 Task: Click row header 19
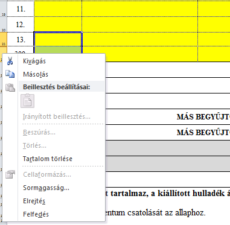coord(4,8)
